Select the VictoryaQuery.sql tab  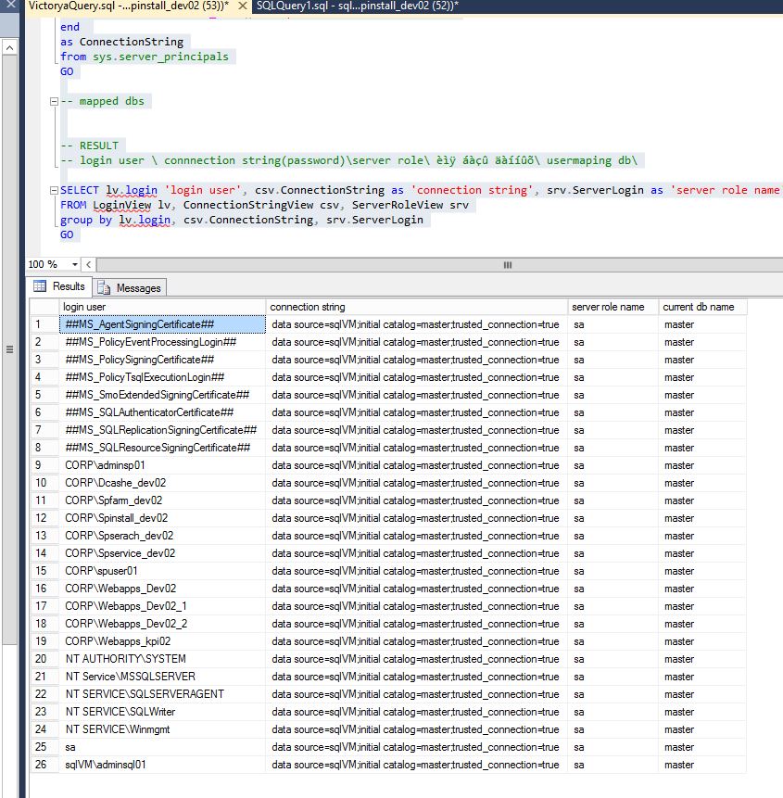[x=128, y=6]
